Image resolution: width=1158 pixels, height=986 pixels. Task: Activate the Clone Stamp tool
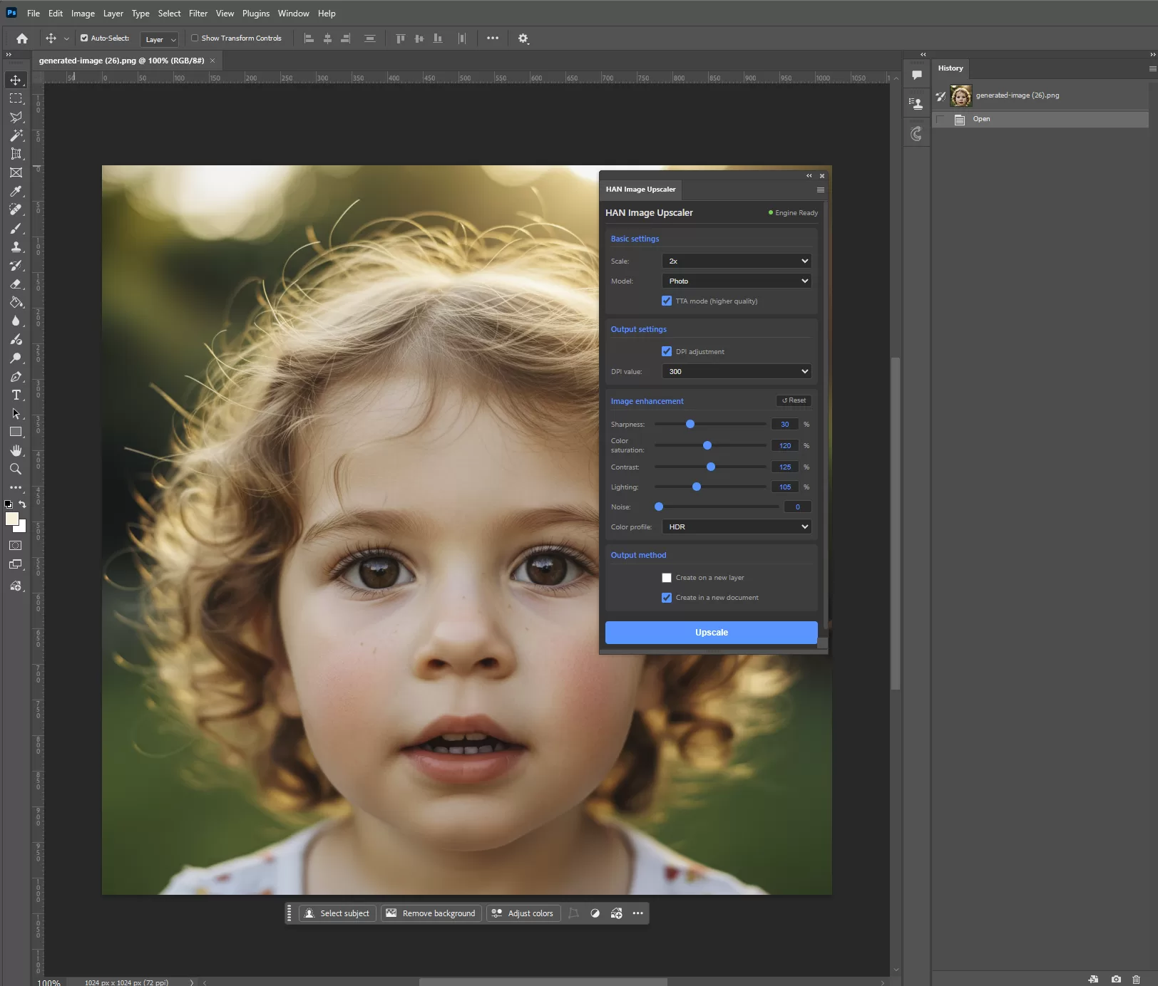pos(16,247)
